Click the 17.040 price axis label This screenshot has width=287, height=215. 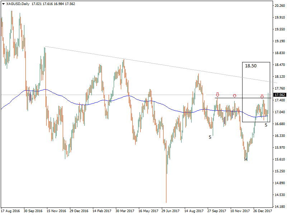point(280,112)
